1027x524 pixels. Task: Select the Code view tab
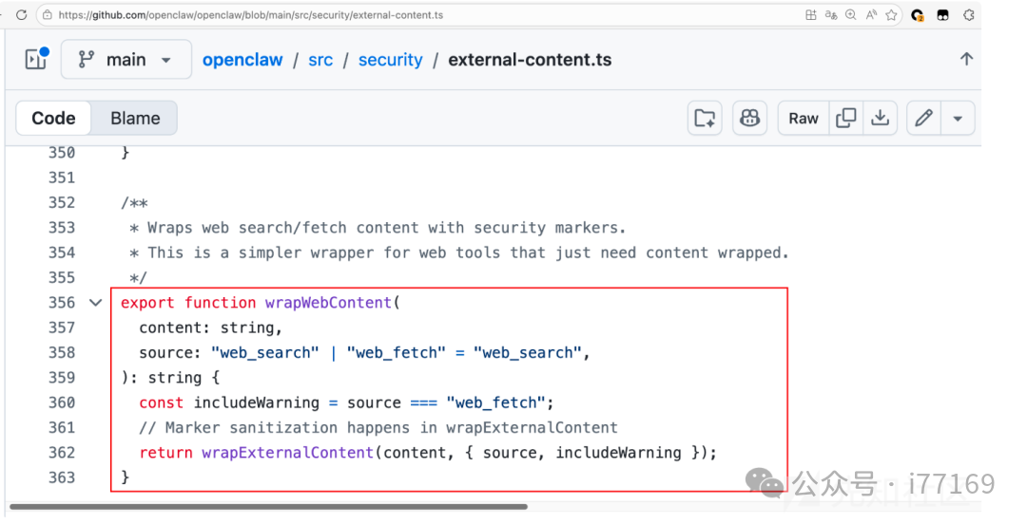pyautogui.click(x=53, y=119)
